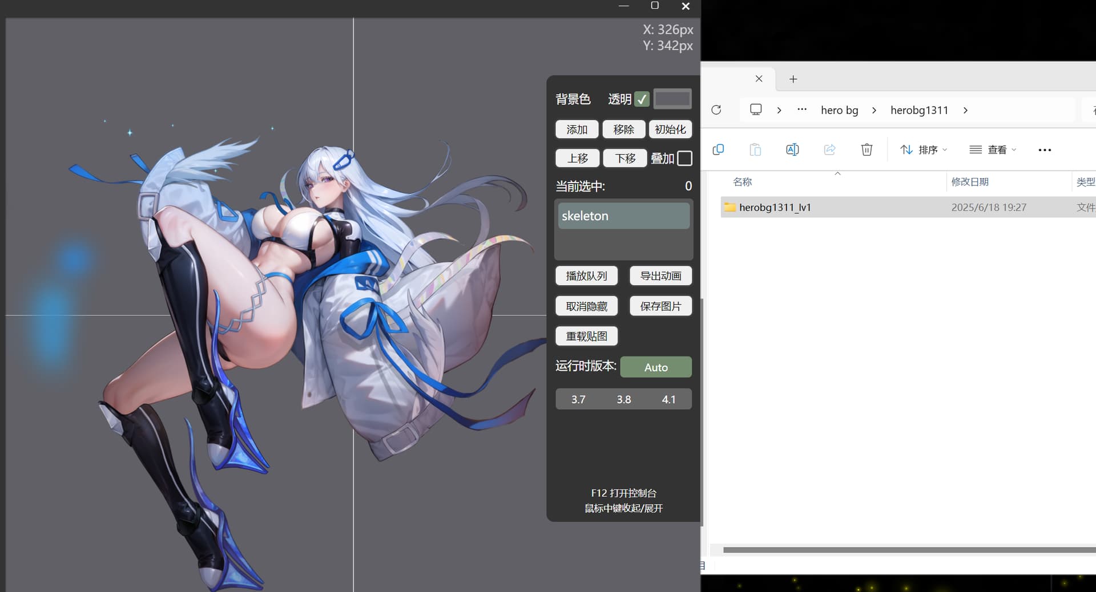
Task: Expand chevron after hero bg breadcrumb
Action: point(874,110)
